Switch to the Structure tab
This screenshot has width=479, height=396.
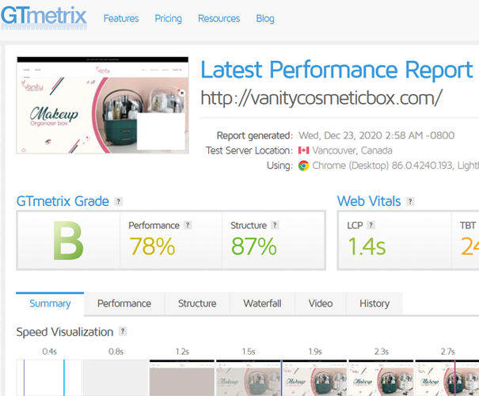pyautogui.click(x=197, y=303)
